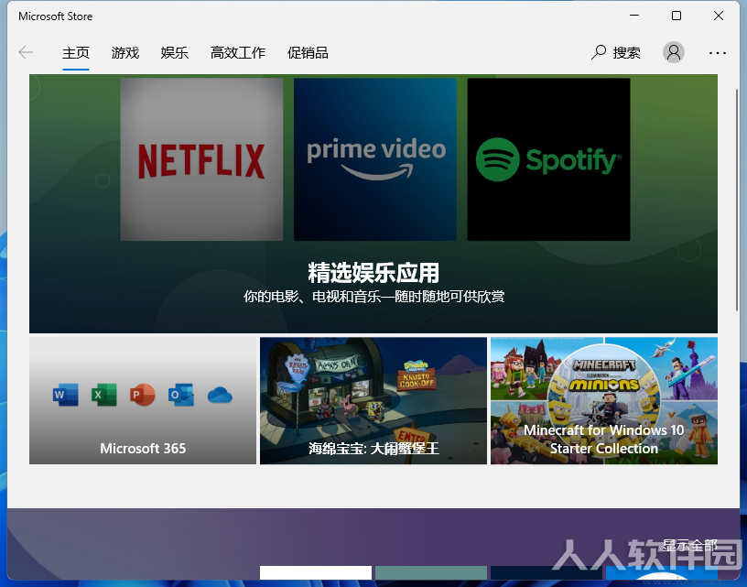This screenshot has width=747, height=587.
Task: Click the Microsoft Store window title text
Action: [x=56, y=16]
